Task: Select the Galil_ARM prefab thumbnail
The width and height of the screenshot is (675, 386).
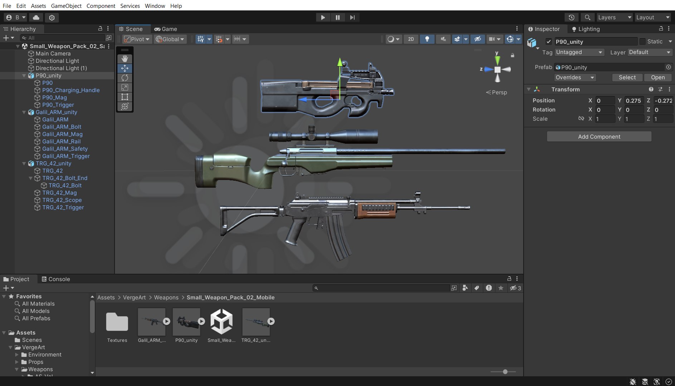Action: click(152, 322)
